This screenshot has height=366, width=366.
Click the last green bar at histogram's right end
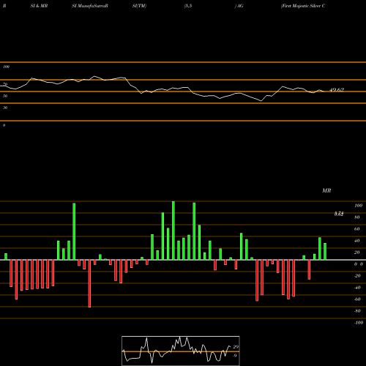[x=325, y=251]
